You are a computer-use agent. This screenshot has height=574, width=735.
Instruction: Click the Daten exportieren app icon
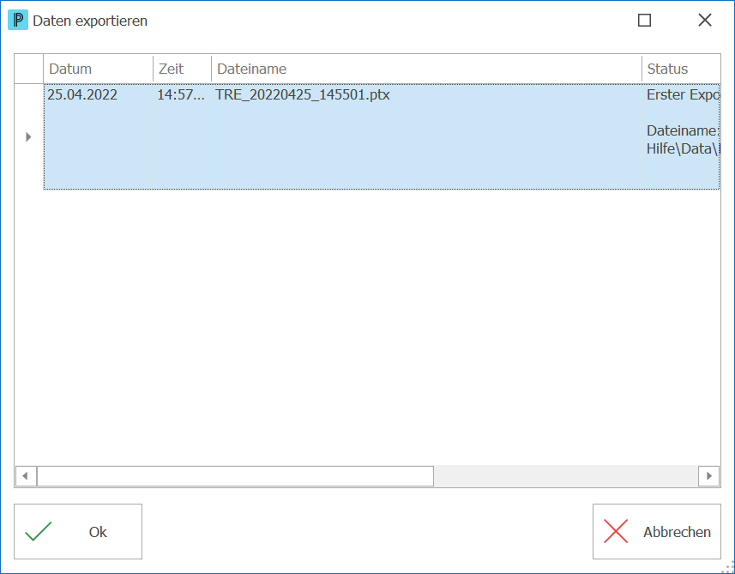18,21
